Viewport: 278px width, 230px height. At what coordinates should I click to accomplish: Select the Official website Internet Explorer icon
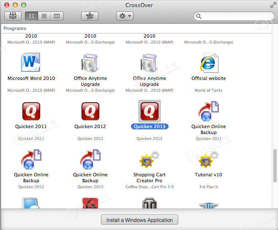coord(209,63)
